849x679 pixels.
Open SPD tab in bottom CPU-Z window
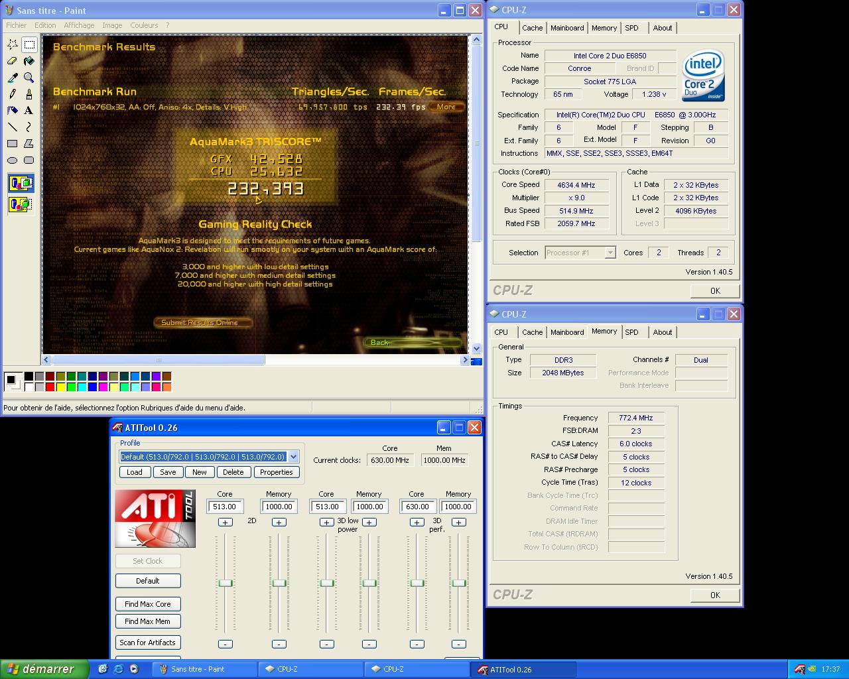click(631, 332)
